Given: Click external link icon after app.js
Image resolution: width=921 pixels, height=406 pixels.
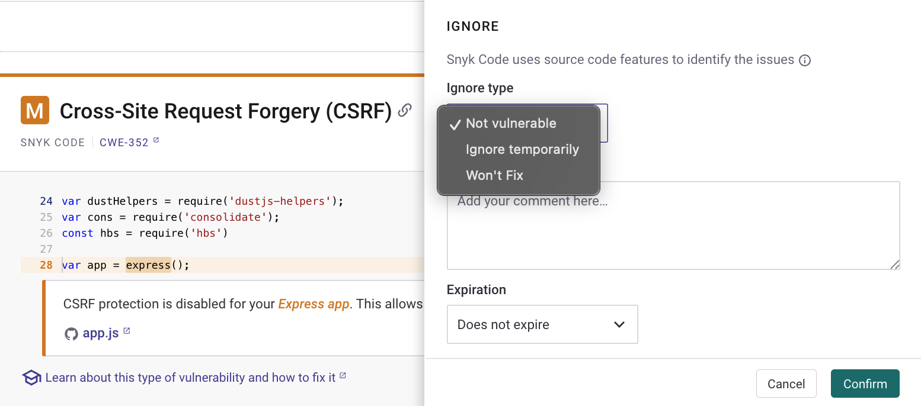Looking at the screenshot, I should [x=127, y=331].
